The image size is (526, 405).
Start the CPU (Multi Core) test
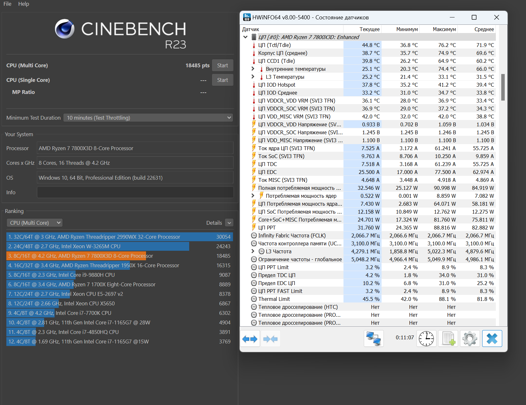[223, 65]
